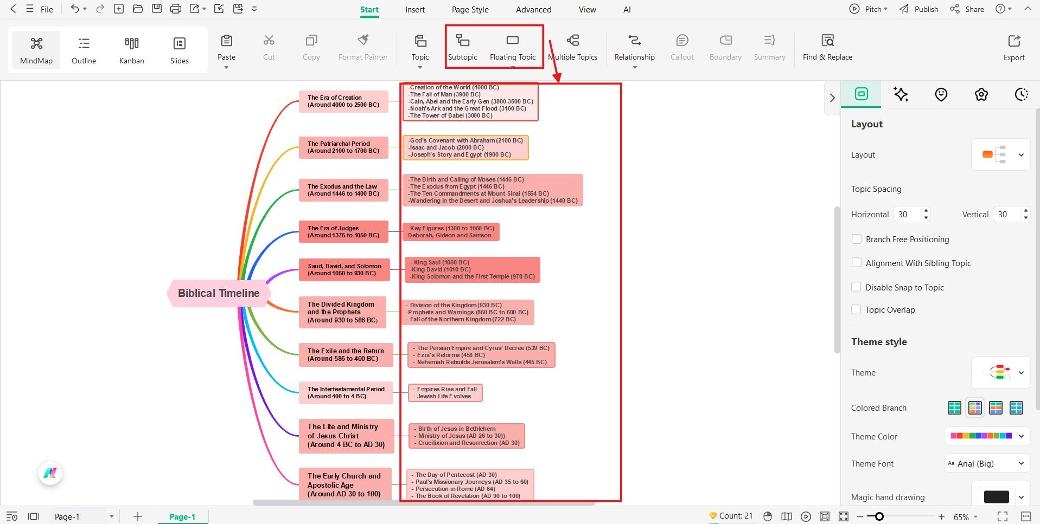
Task: Switch to Page Style tab
Action: (x=470, y=9)
